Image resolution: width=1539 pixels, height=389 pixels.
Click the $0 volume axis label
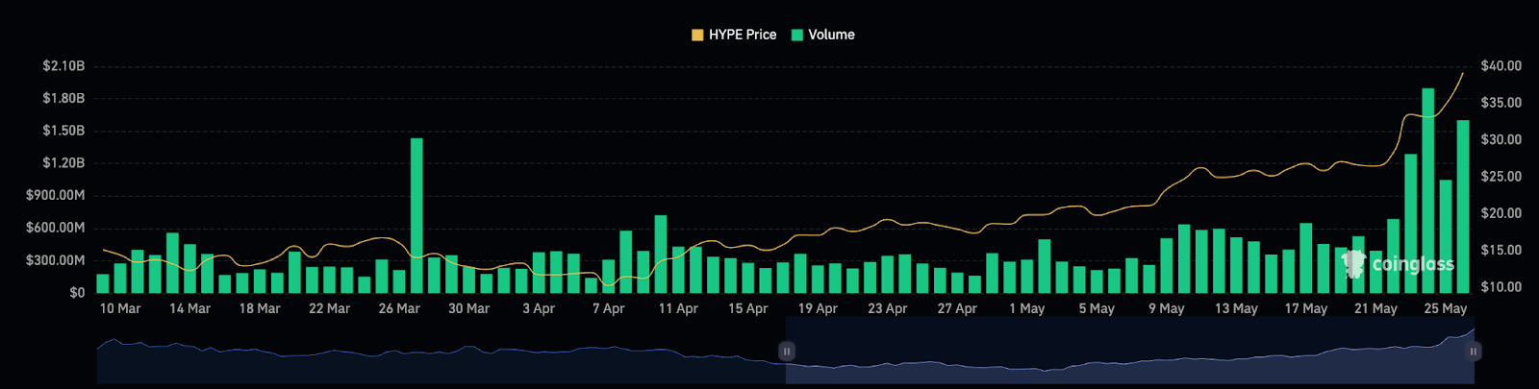pos(77,292)
